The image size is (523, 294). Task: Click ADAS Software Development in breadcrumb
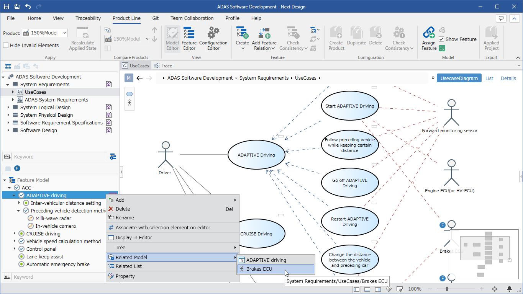pos(200,78)
